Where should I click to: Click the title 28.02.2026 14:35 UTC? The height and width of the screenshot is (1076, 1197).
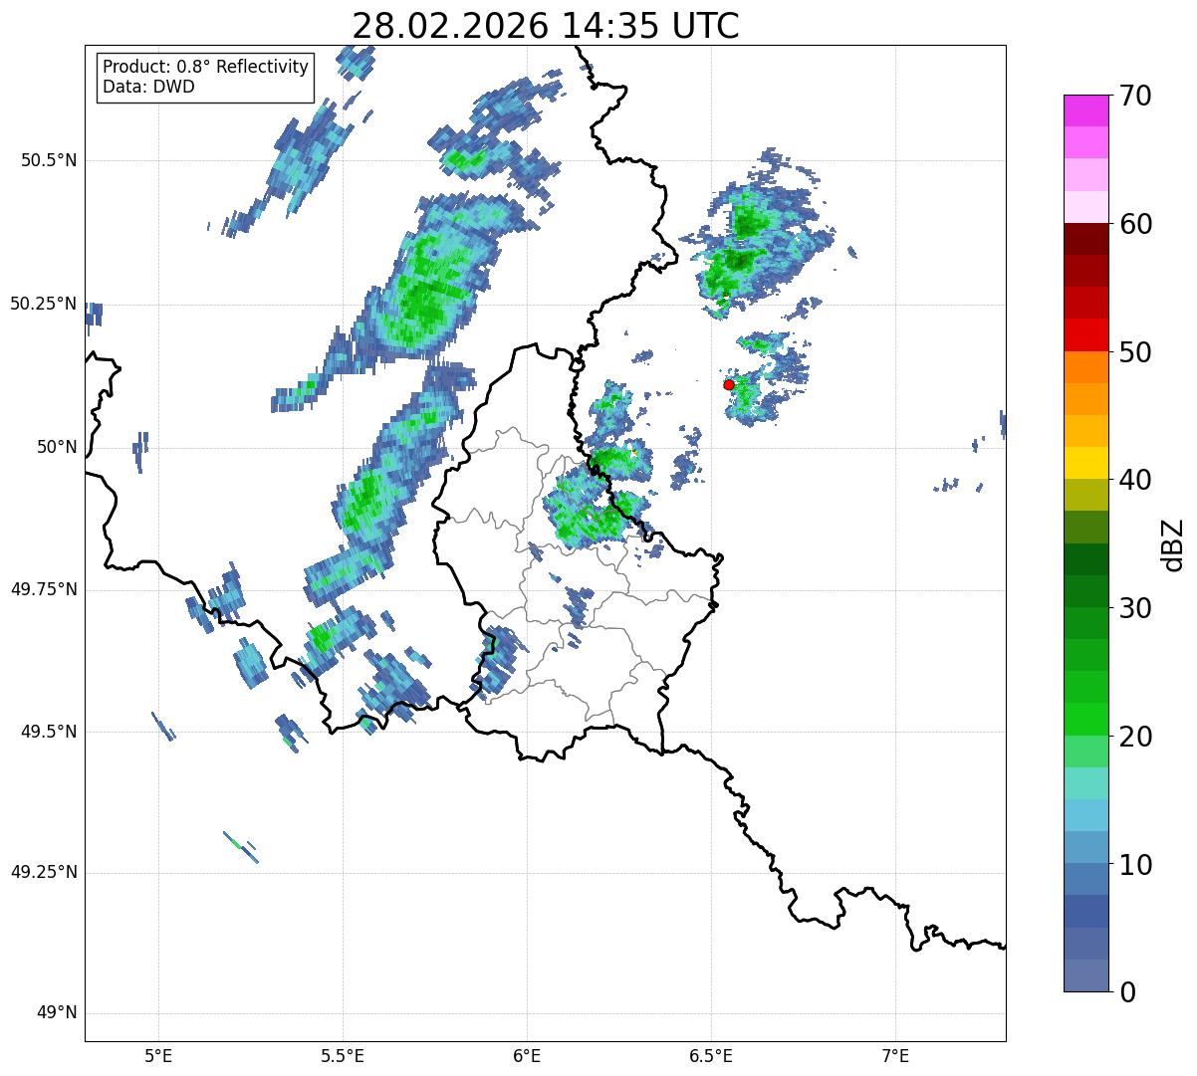[546, 26]
